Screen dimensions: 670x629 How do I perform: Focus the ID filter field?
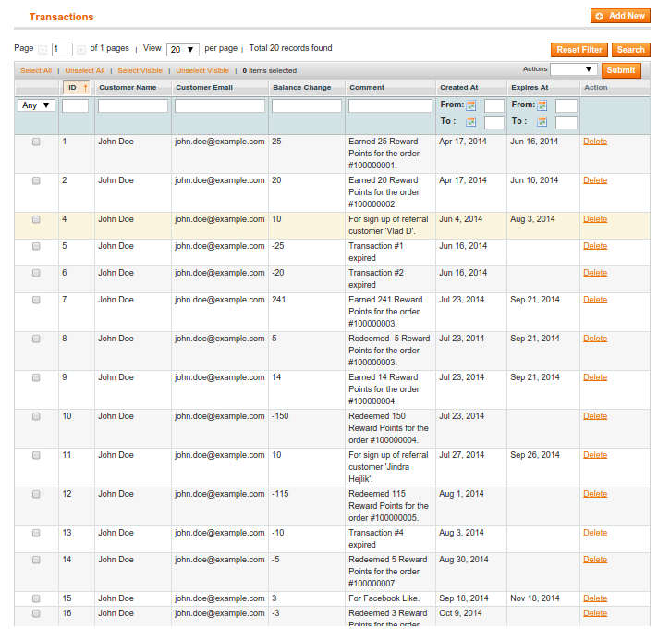75,105
